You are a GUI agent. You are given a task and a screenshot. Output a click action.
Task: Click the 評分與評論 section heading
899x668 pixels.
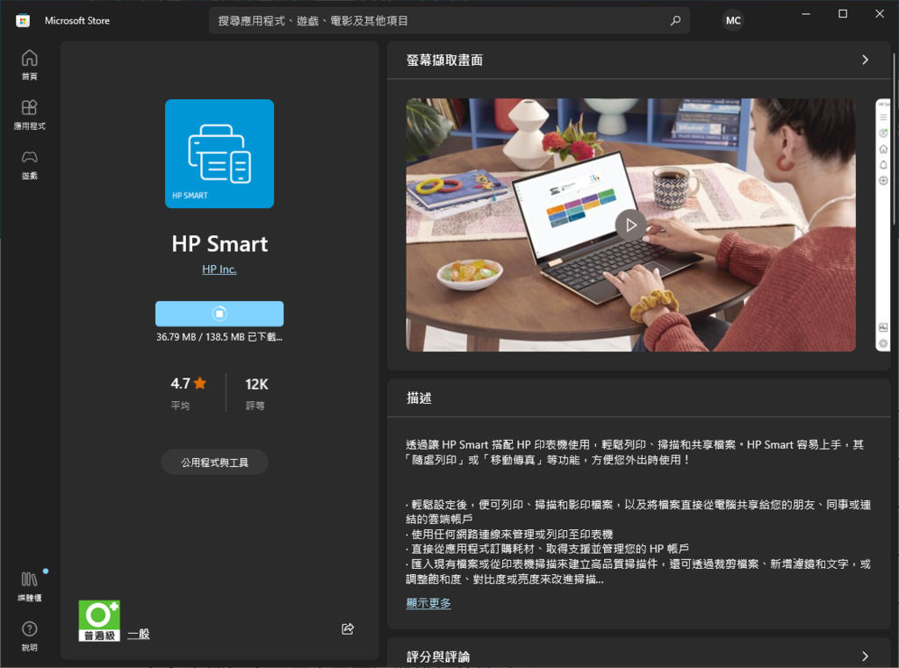(438, 657)
